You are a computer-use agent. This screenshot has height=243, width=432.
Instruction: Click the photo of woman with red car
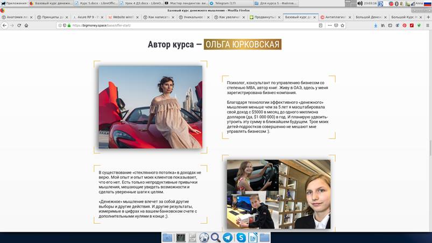[150, 107]
